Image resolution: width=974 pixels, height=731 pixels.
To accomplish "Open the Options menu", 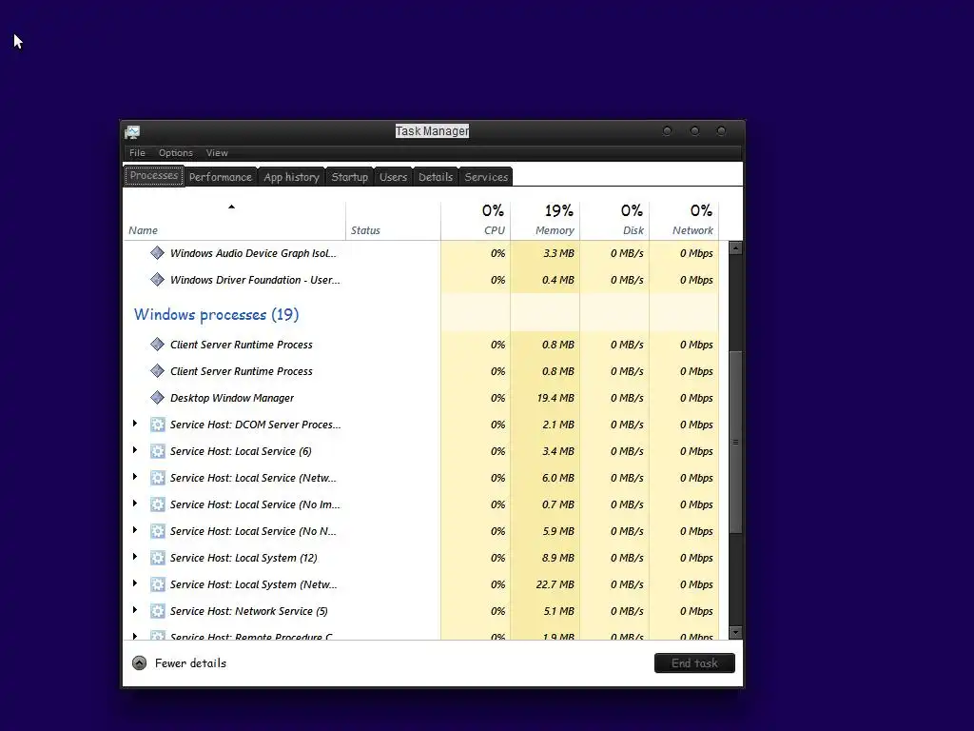I will coord(176,153).
